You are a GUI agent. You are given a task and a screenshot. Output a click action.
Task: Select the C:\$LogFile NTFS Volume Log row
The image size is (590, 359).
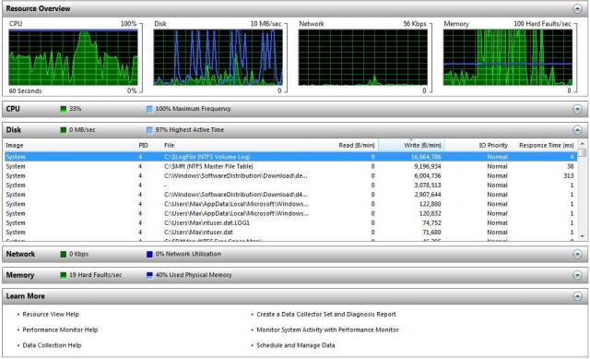290,157
